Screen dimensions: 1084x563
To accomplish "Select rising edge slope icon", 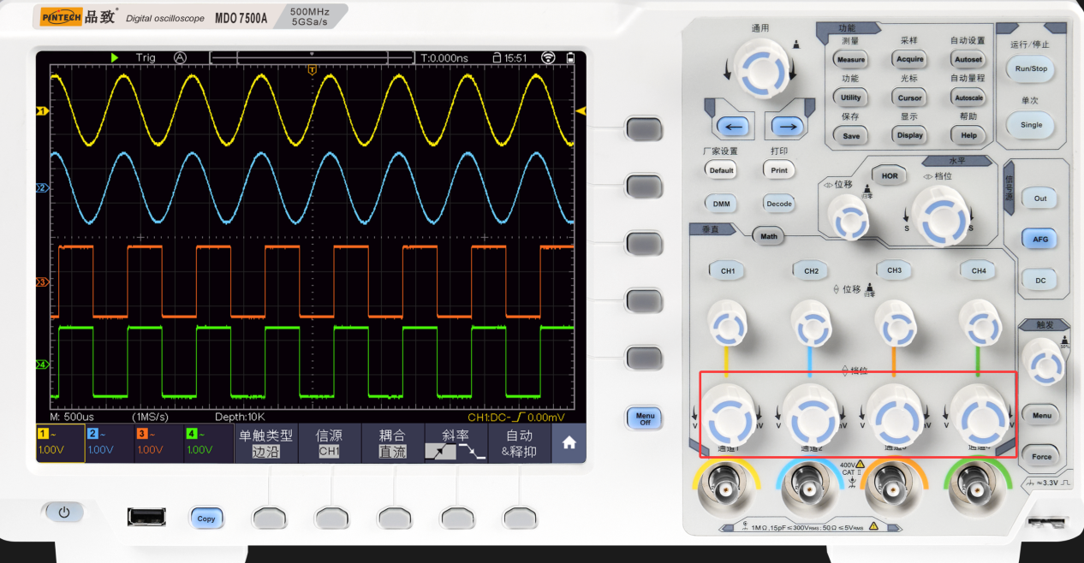I will (x=439, y=451).
